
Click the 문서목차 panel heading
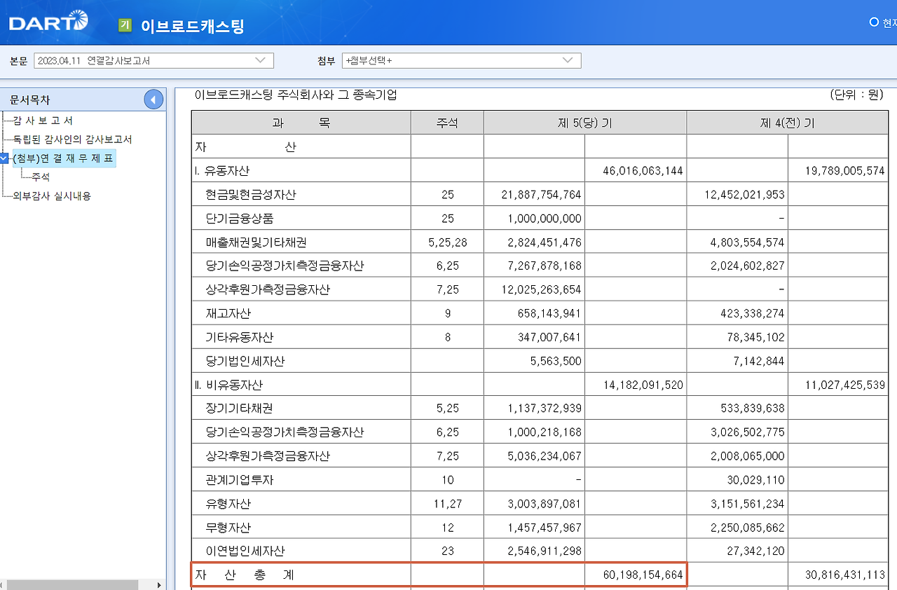[30, 100]
